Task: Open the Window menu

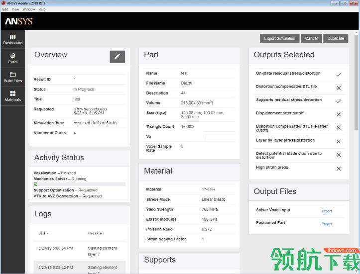Action: [29, 9]
